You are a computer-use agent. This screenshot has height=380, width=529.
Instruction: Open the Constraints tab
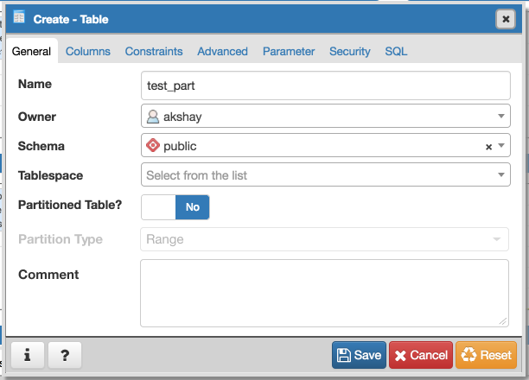(x=154, y=51)
